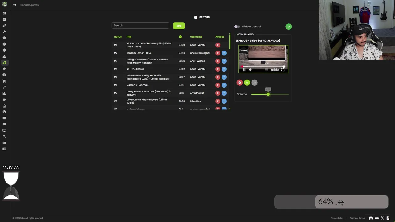
Task: Open the monitor screen icon in sidebar
Action: [4, 130]
